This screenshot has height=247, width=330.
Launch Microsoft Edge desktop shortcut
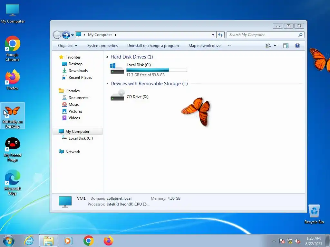13,182
